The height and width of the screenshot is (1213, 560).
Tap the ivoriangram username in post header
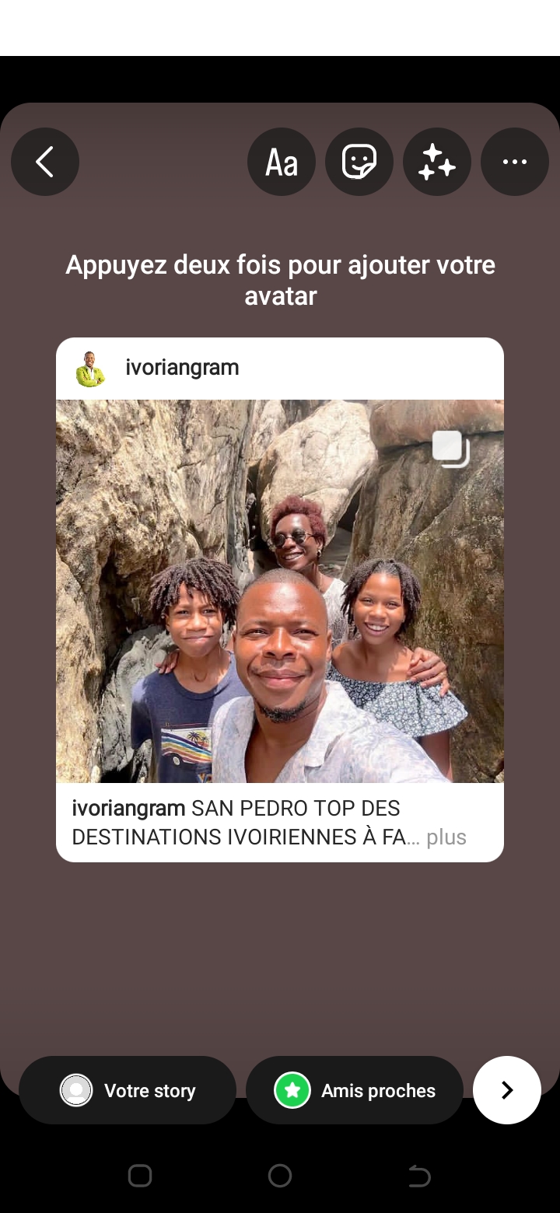click(x=182, y=368)
